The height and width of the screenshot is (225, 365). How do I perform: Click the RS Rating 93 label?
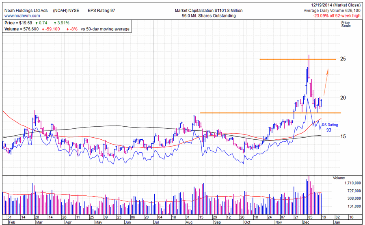coord(330,128)
